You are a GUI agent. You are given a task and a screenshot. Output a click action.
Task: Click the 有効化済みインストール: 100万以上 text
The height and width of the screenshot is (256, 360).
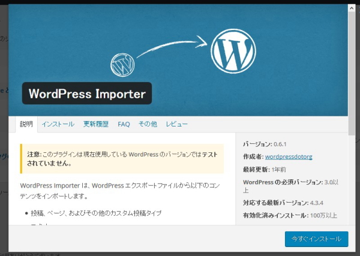(x=290, y=215)
